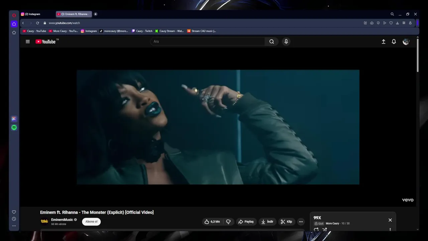
Task: Open browser downloads icon
Action: point(397,23)
